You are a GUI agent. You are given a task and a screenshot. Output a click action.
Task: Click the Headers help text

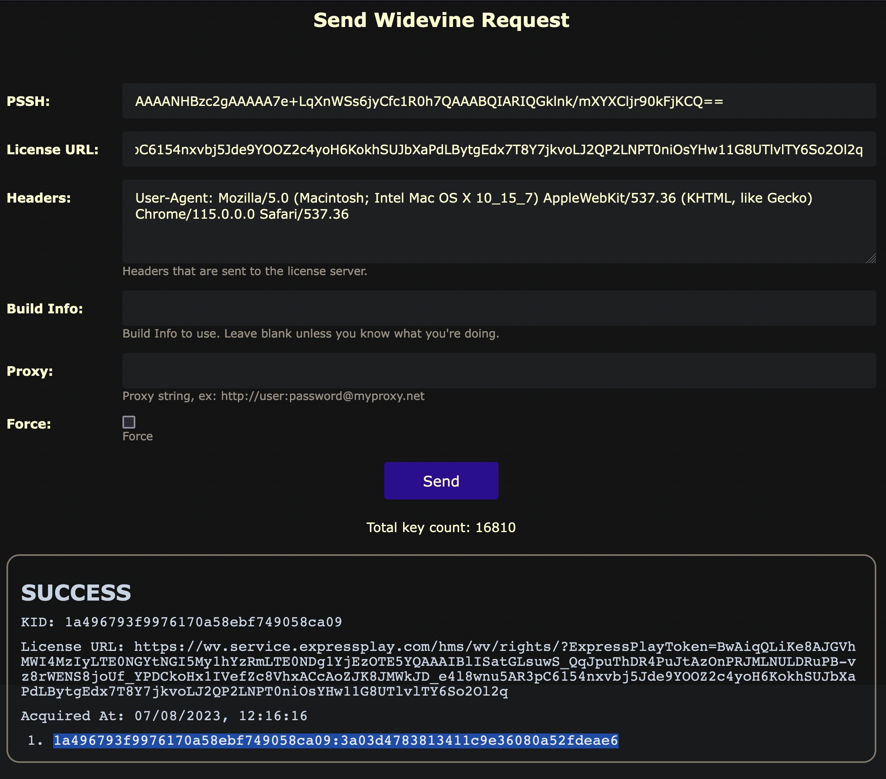coord(244,271)
